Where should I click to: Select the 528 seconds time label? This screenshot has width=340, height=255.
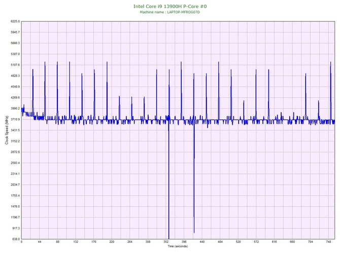pyautogui.click(x=238, y=242)
